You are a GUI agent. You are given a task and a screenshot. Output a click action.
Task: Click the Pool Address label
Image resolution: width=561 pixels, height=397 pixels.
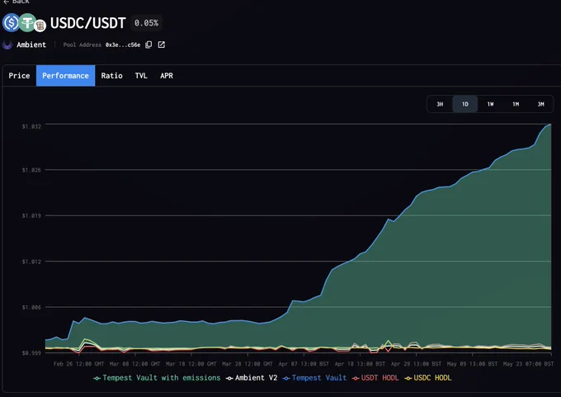tap(82, 45)
